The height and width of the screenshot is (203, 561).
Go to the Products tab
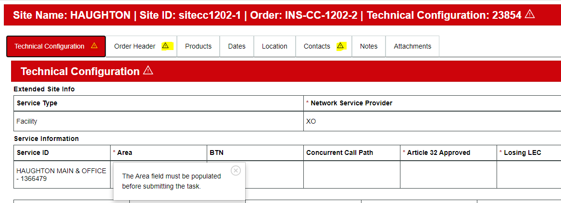[x=198, y=46]
